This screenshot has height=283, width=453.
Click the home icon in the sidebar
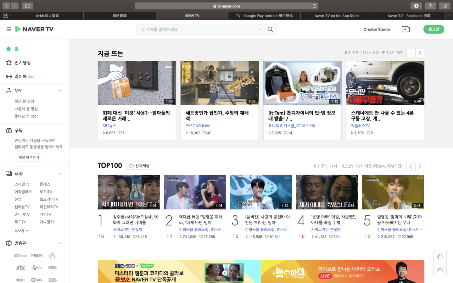pyautogui.click(x=9, y=49)
